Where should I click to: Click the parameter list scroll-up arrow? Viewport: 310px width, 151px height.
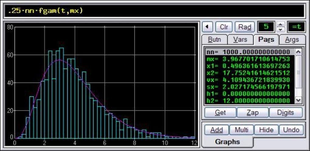pos(298,52)
